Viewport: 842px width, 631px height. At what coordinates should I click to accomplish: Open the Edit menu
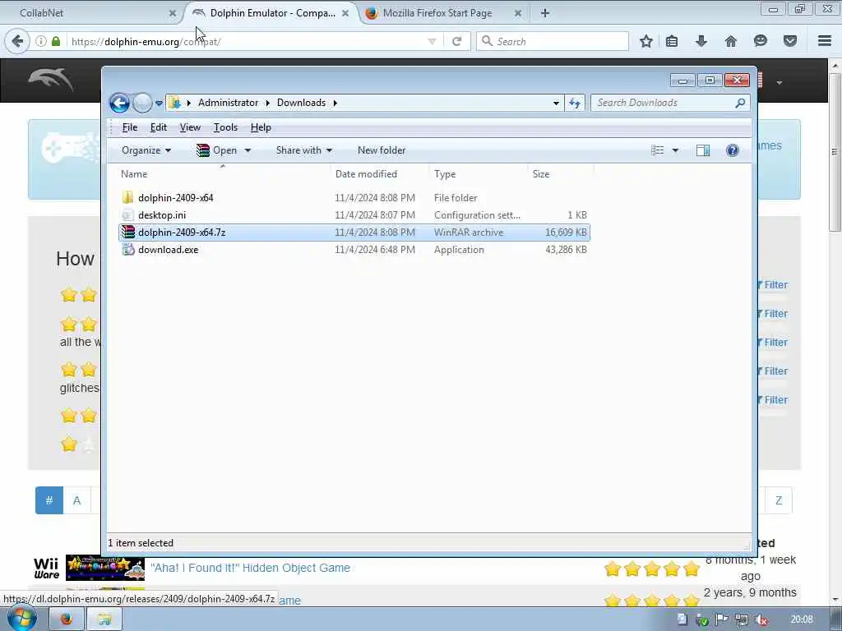pos(159,127)
